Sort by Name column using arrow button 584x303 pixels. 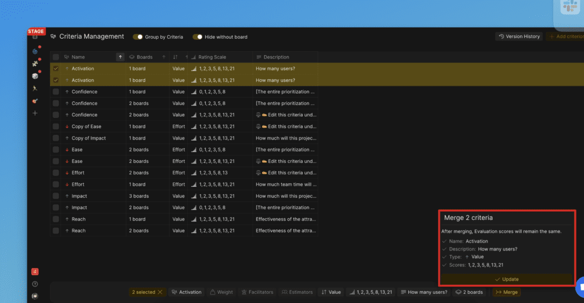[x=120, y=57]
